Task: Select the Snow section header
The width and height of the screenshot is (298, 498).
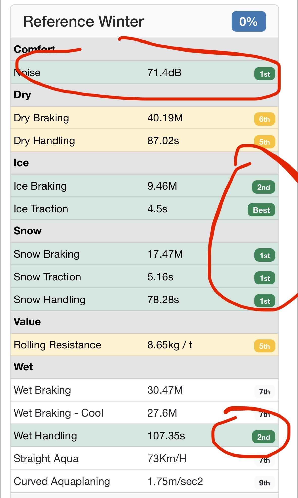Action: point(28,231)
